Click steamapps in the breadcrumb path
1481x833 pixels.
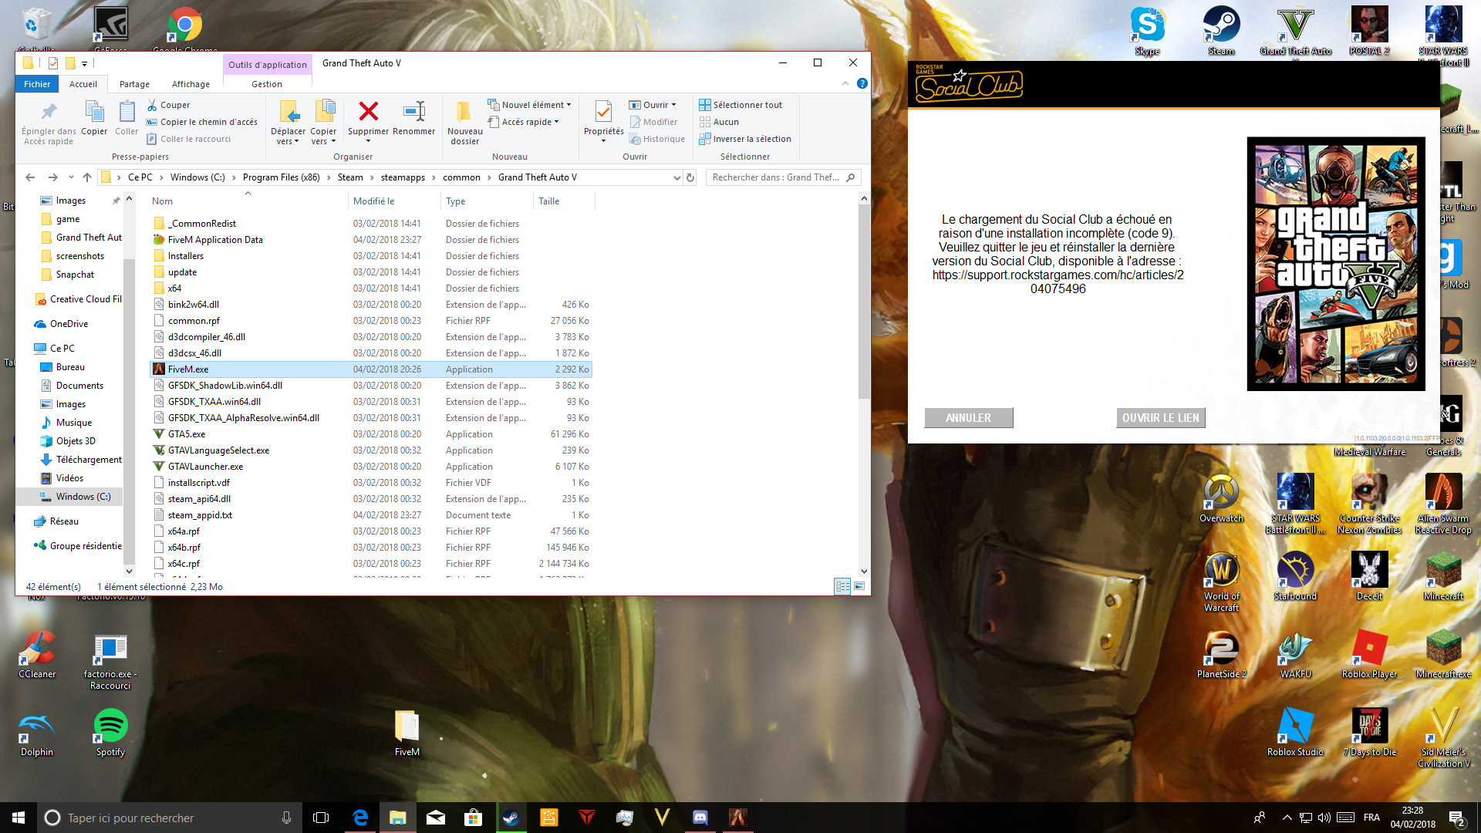coord(403,177)
